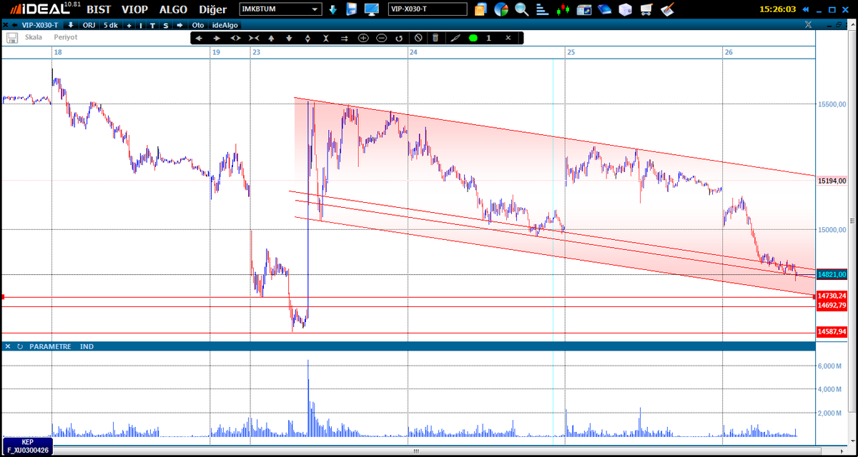Click the gray save icon beside Skala

coord(11,38)
